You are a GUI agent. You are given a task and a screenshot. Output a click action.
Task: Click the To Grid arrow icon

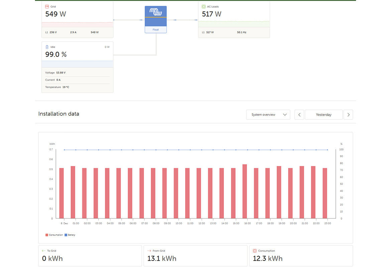(x=43, y=251)
